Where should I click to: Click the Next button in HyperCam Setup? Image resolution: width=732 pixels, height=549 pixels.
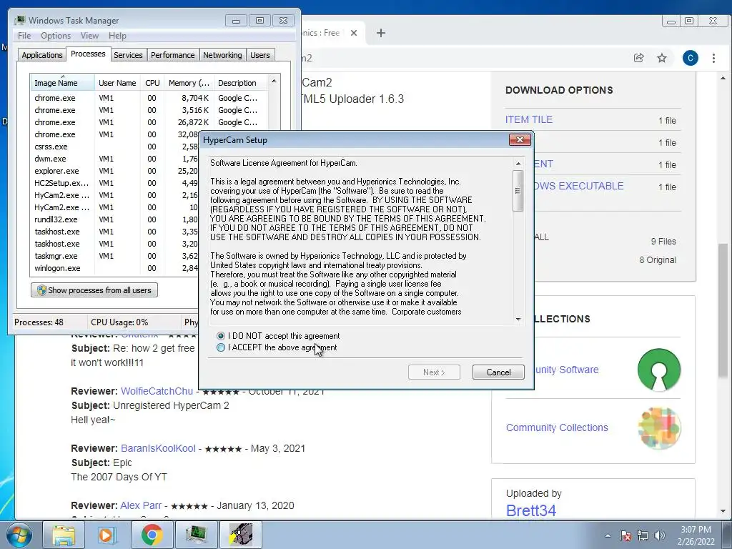(434, 372)
